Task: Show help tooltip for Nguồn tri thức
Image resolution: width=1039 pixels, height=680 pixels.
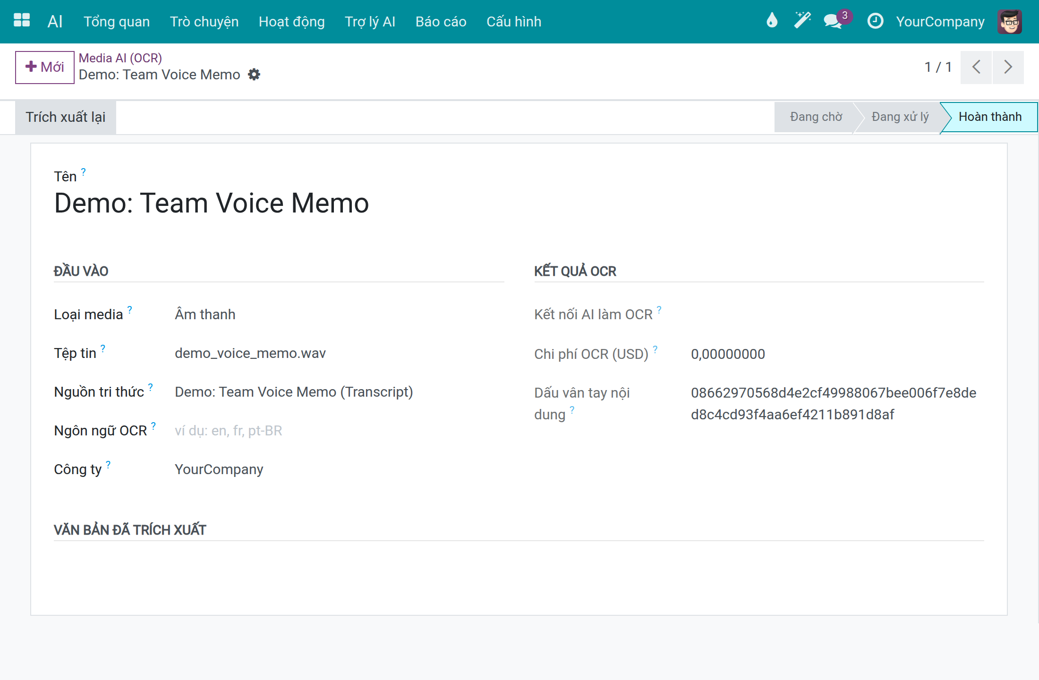Action: 151,387
